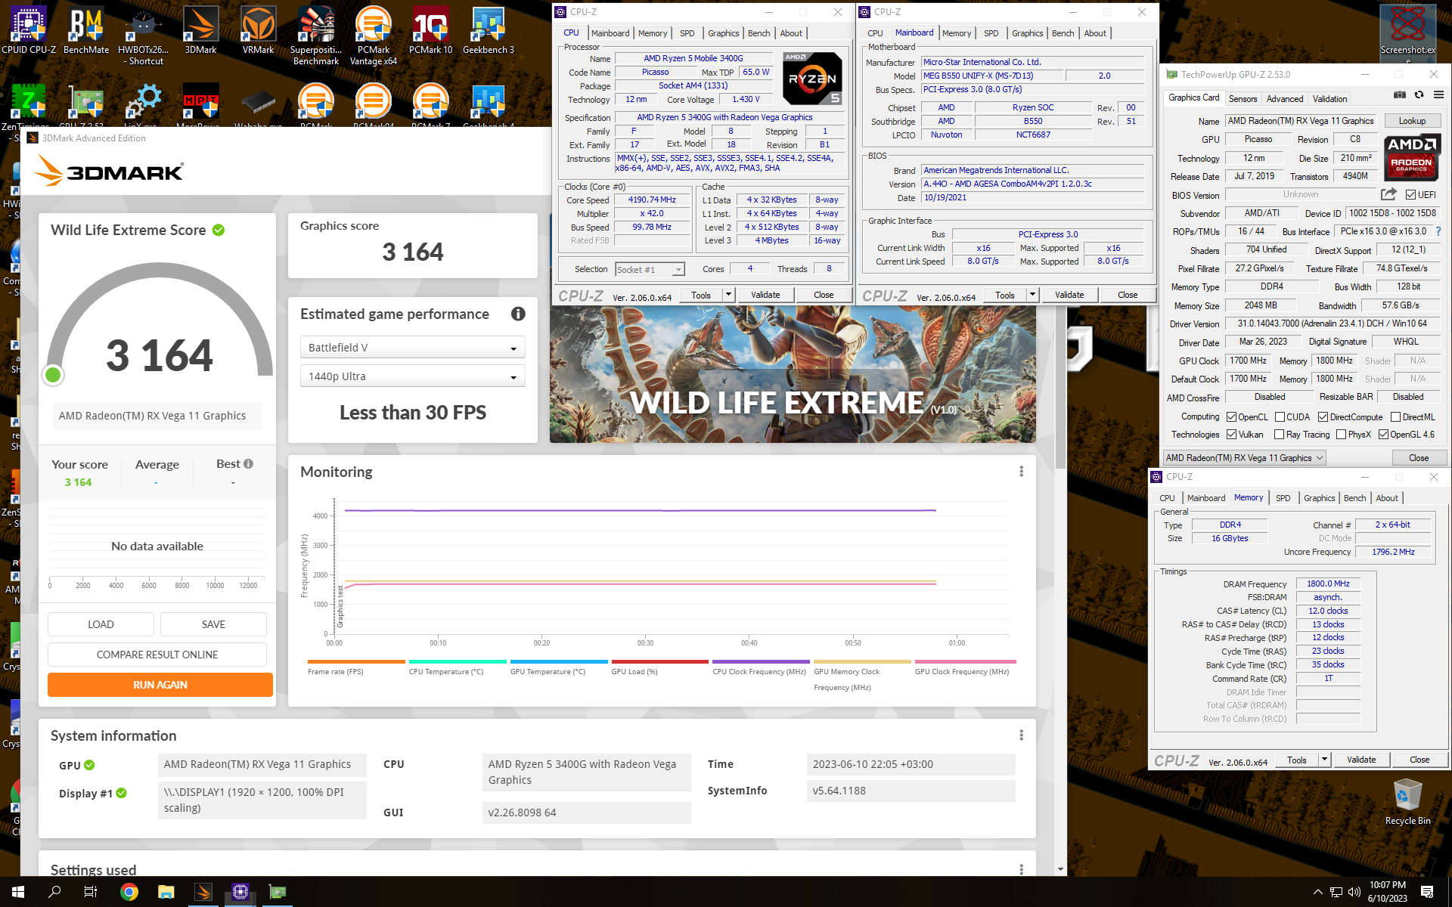Expand Tools arrow in CPU-Z Memory window
Image resolution: width=1452 pixels, height=907 pixels.
[1324, 760]
